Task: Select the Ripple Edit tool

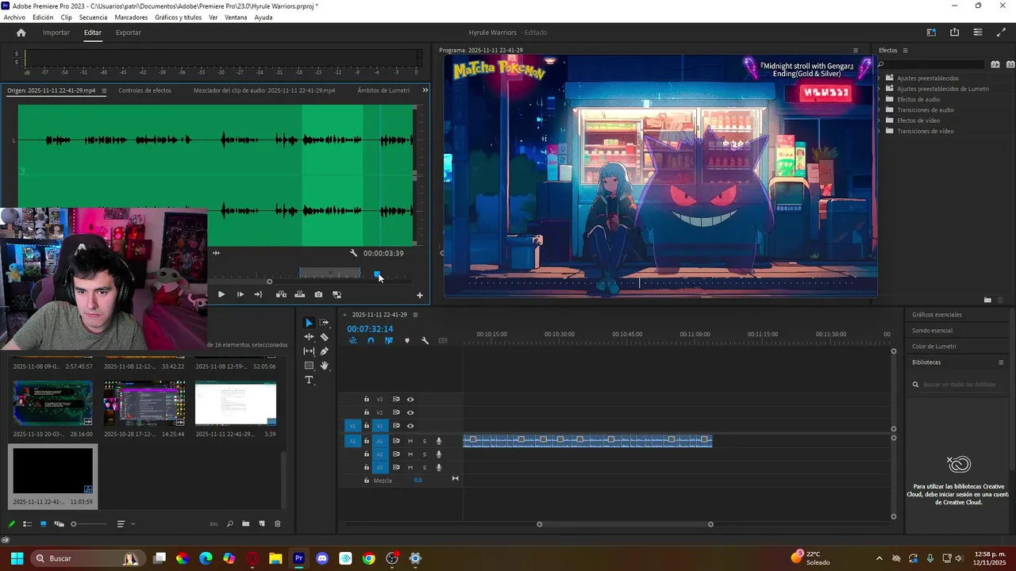Action: (x=309, y=337)
